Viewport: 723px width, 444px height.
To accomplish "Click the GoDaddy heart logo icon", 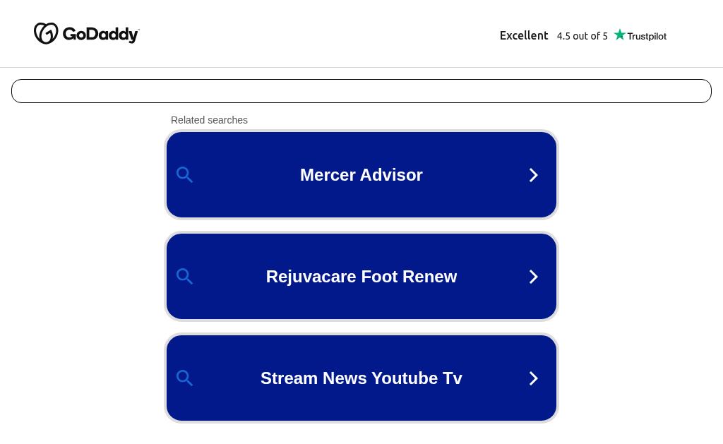I will 46,33.
